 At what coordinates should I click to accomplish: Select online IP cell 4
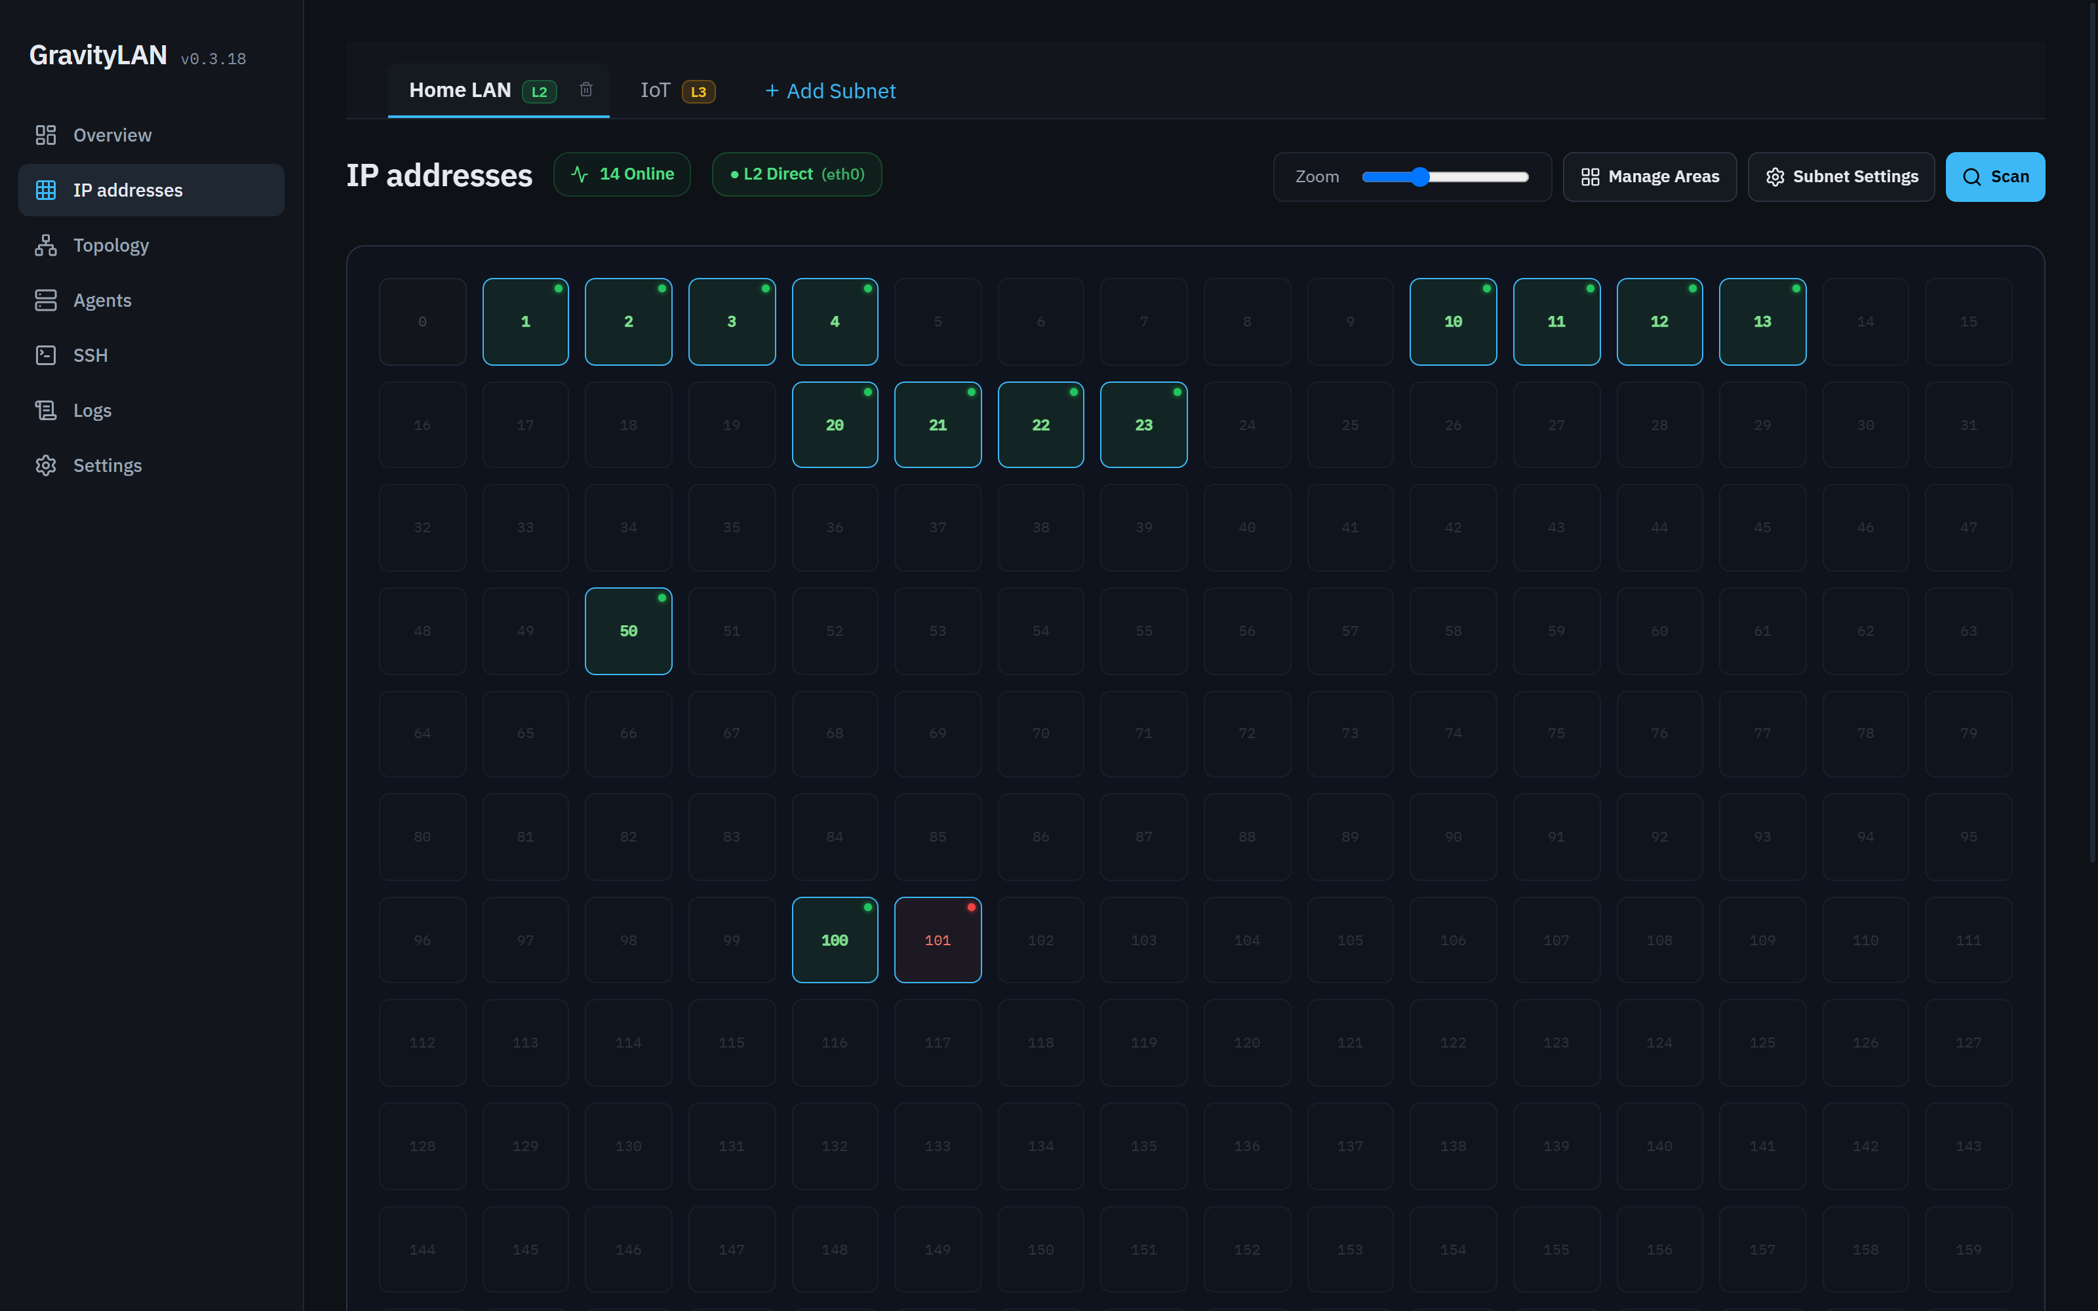(835, 322)
